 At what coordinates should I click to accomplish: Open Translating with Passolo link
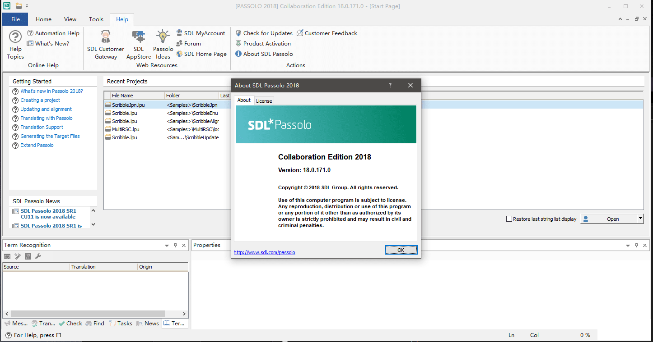(x=47, y=118)
